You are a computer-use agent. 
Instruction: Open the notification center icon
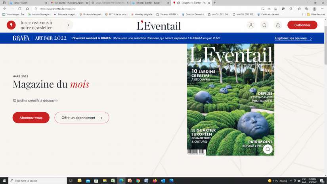(322, 181)
